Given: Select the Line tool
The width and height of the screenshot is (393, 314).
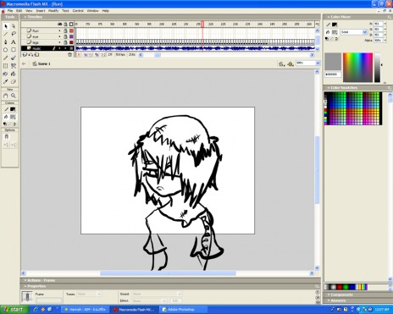Looking at the screenshot, I should click(5, 34).
